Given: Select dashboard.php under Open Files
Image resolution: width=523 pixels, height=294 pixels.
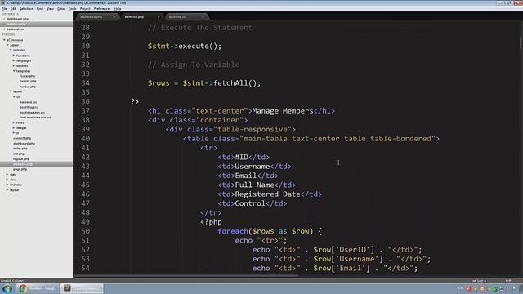Looking at the screenshot, I should point(18,19).
